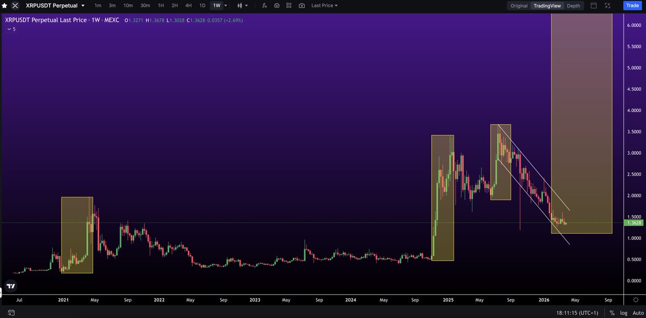Click the 2025 time axis label
The height and width of the screenshot is (318, 646).
click(448, 300)
